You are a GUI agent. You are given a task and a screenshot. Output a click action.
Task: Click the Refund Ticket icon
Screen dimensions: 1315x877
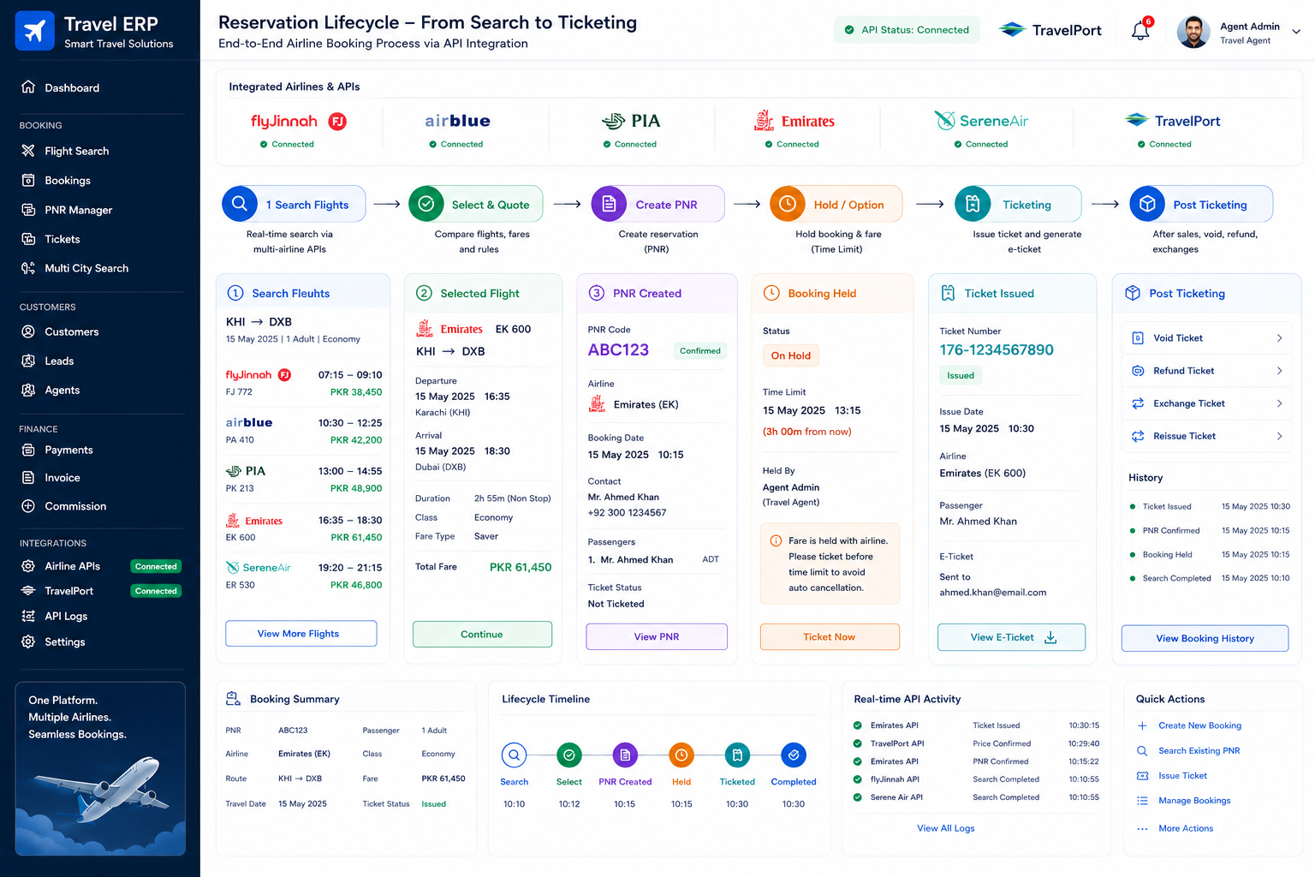1138,371
